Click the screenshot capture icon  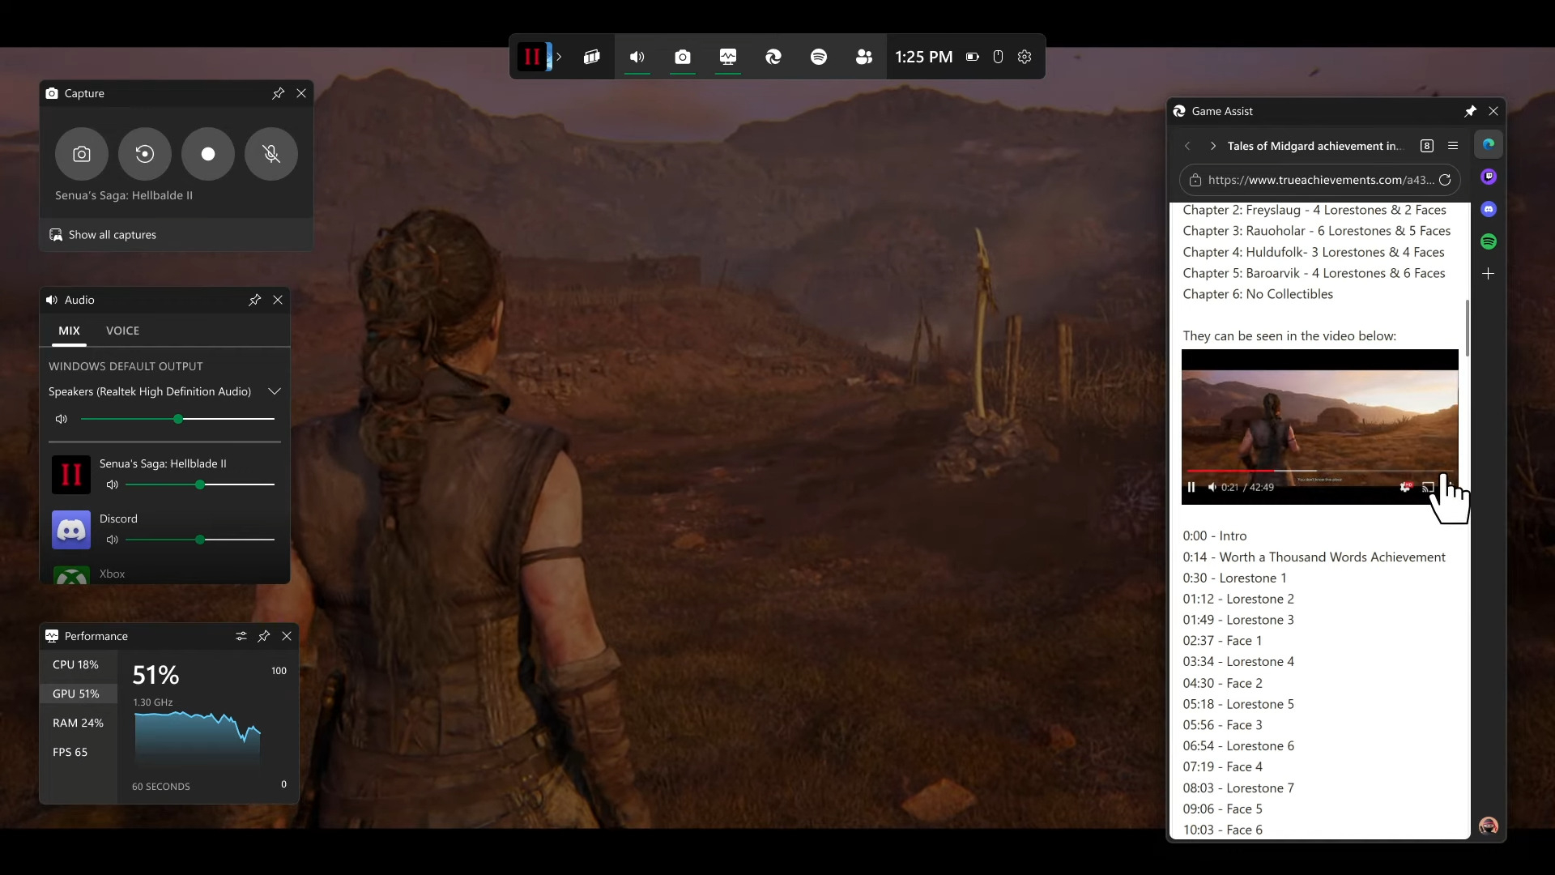click(x=81, y=153)
